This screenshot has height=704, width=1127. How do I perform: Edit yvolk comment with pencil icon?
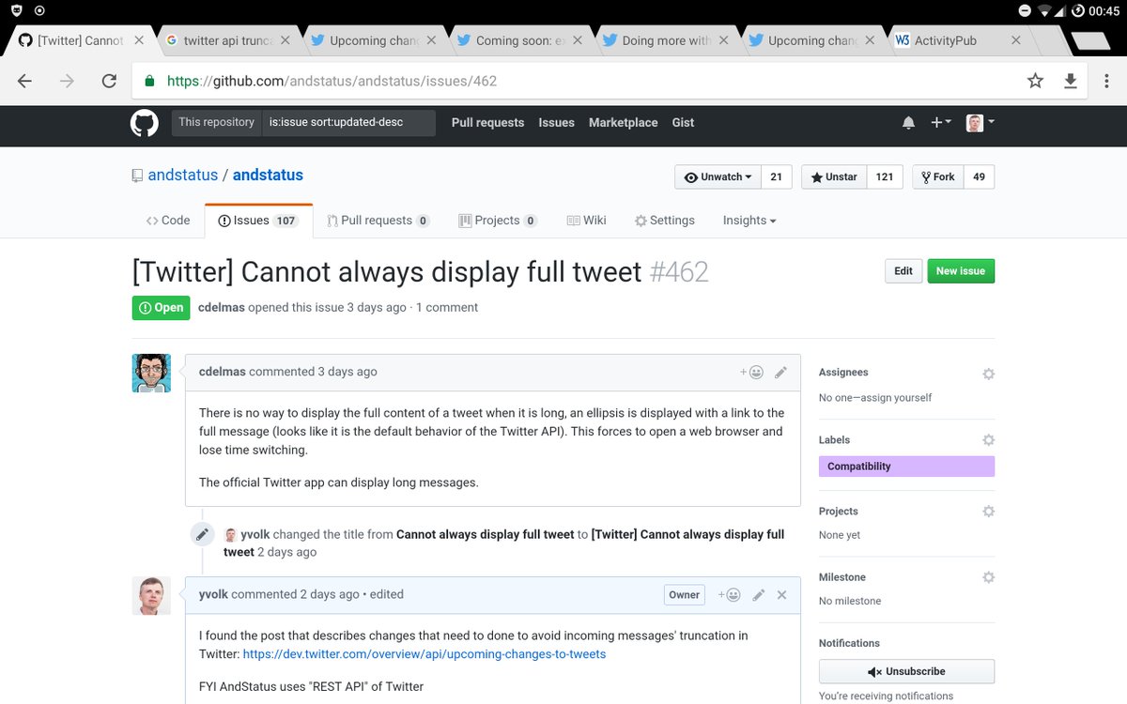click(x=759, y=594)
